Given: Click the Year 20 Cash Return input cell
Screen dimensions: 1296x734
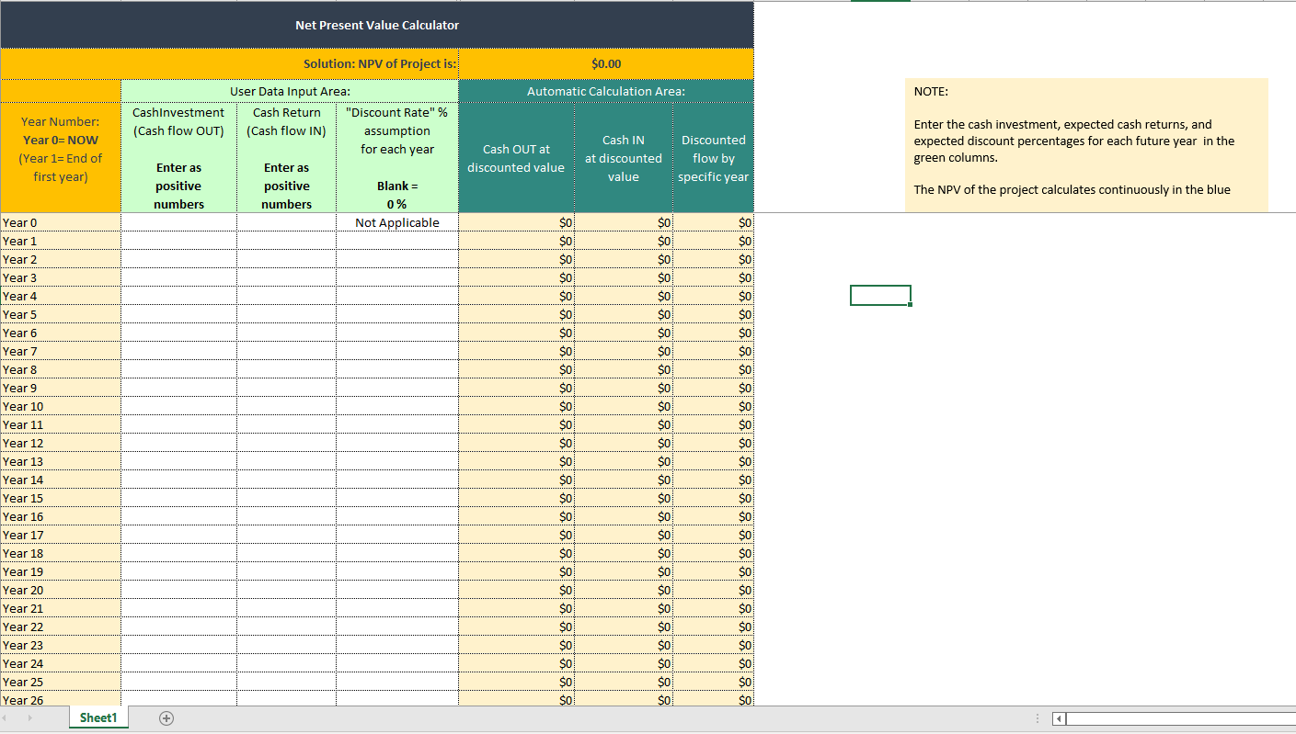Looking at the screenshot, I should point(286,590).
